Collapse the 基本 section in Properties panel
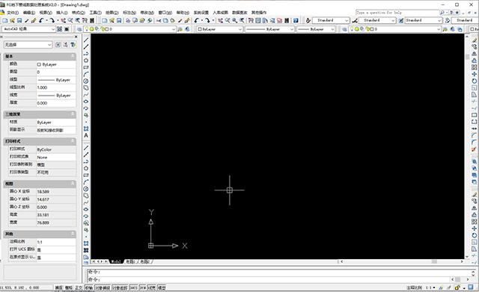Screen dimensions: 479x292 [x=73, y=56]
